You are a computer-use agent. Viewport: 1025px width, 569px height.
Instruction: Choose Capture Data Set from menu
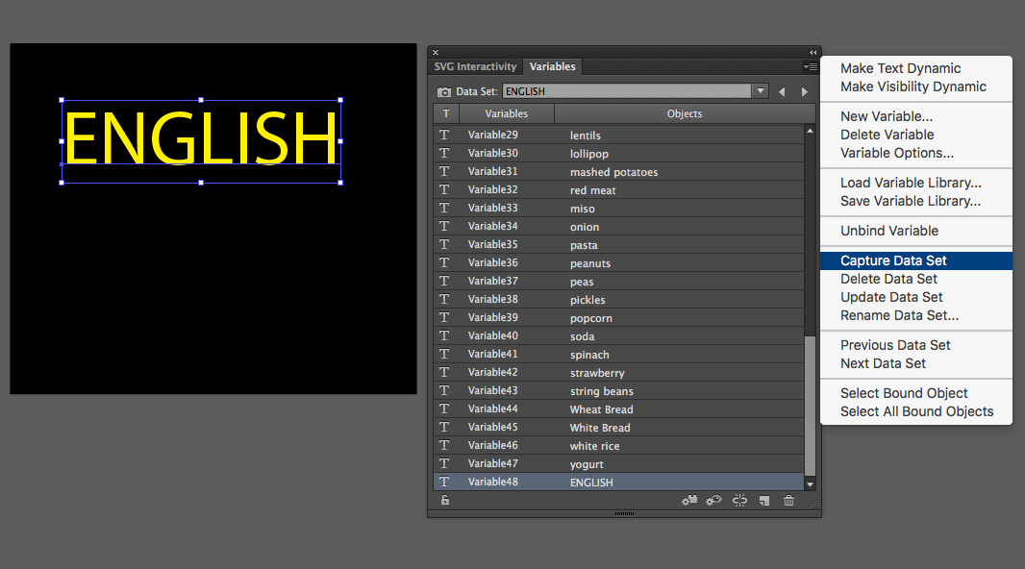pos(893,260)
